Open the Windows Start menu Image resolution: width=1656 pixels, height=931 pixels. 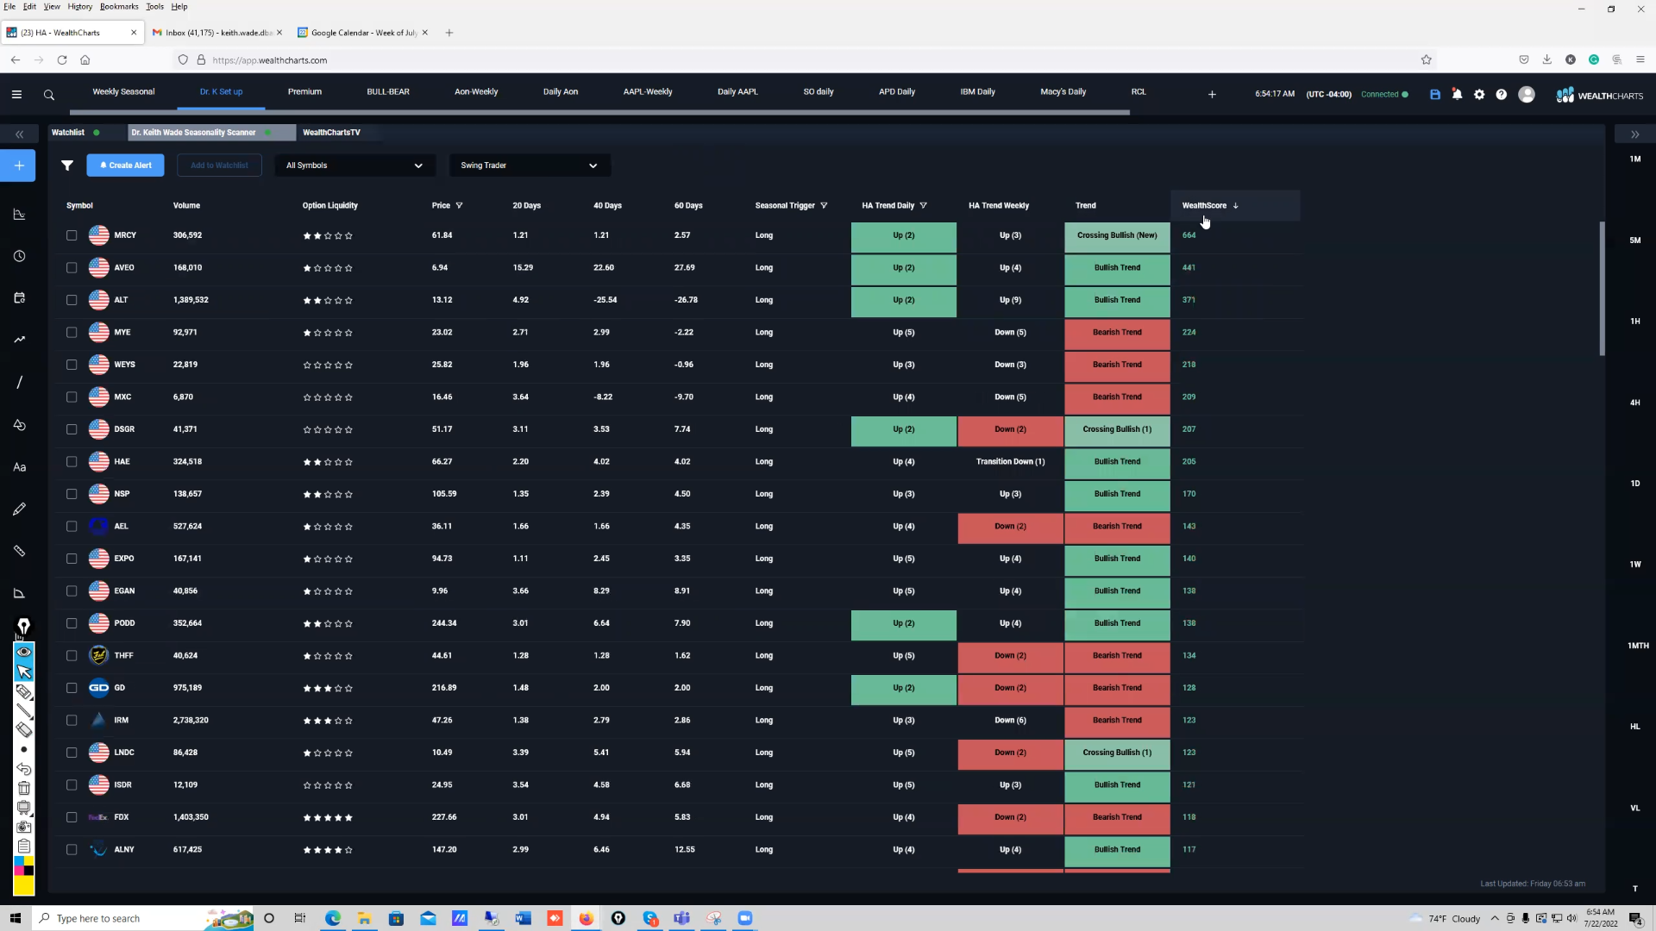pos(15,919)
